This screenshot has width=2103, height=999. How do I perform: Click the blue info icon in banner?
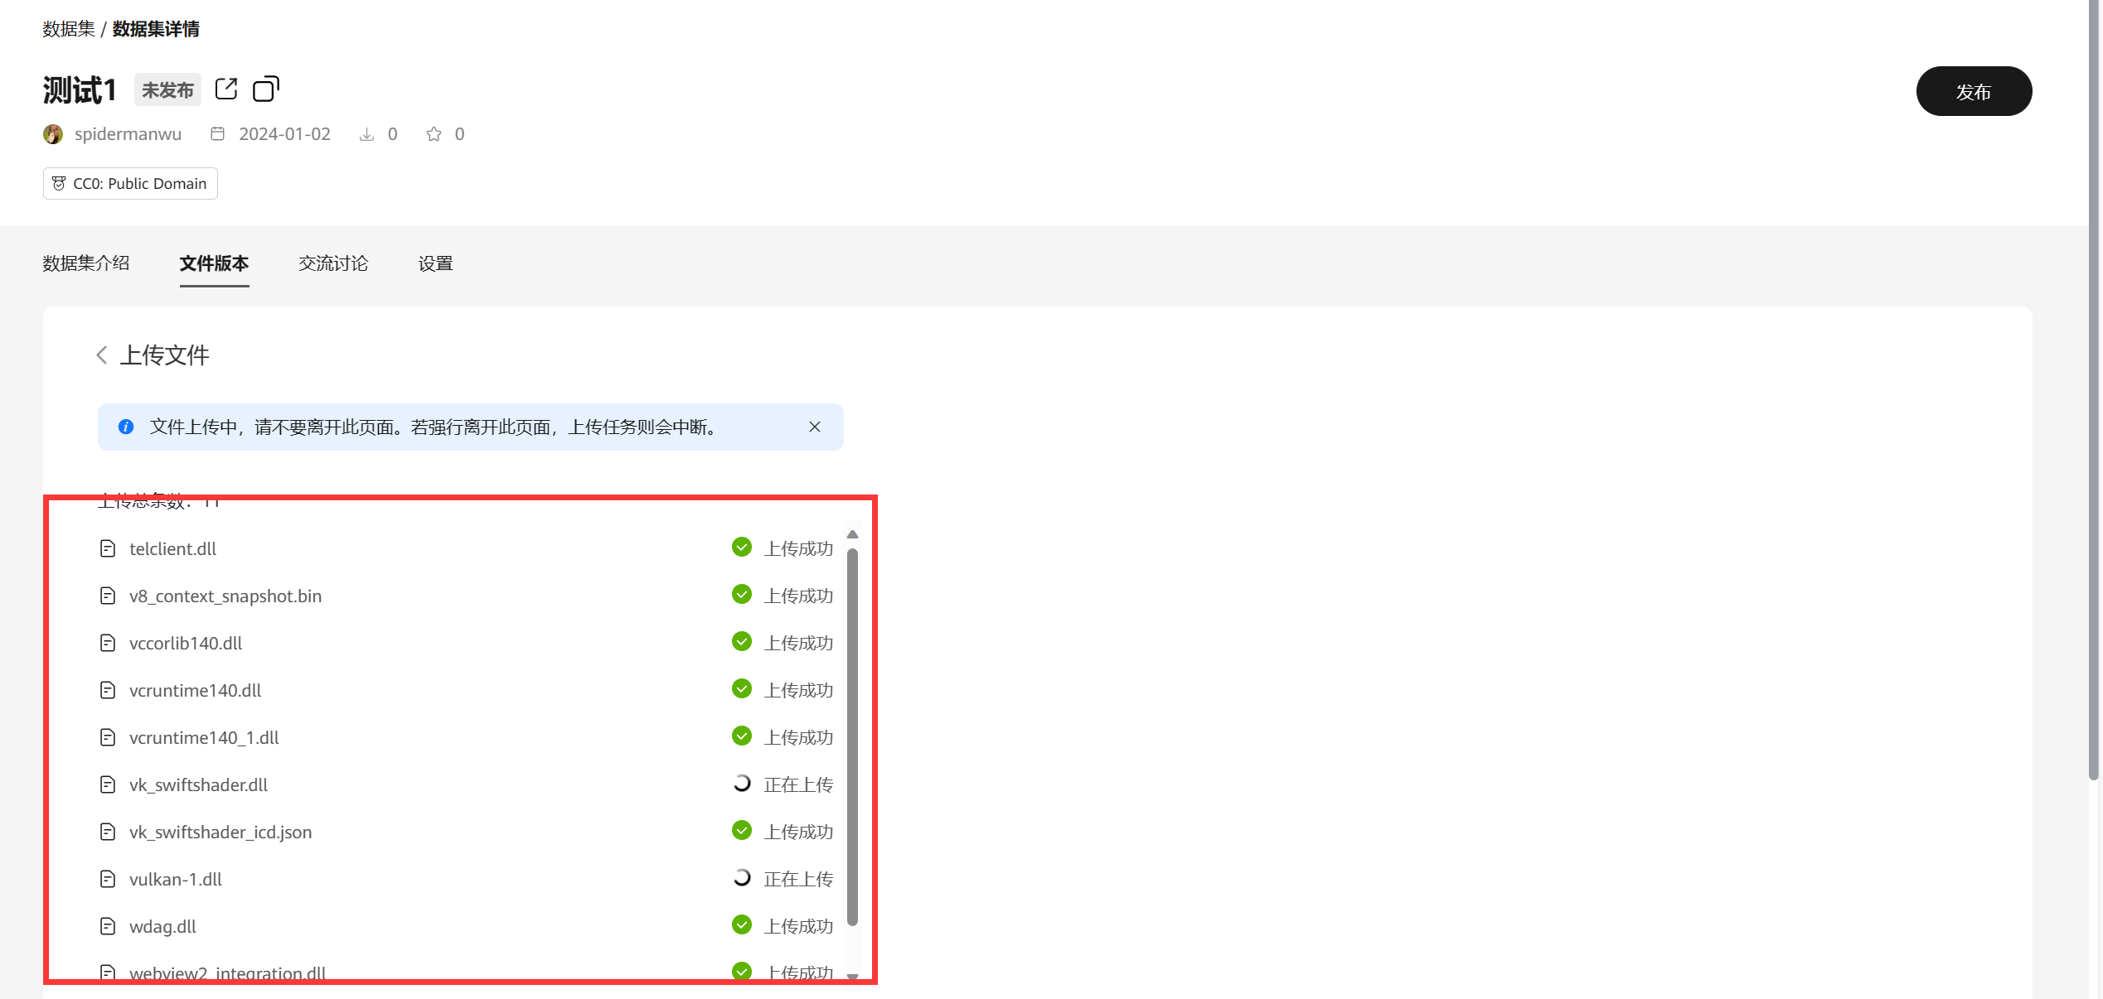point(126,427)
